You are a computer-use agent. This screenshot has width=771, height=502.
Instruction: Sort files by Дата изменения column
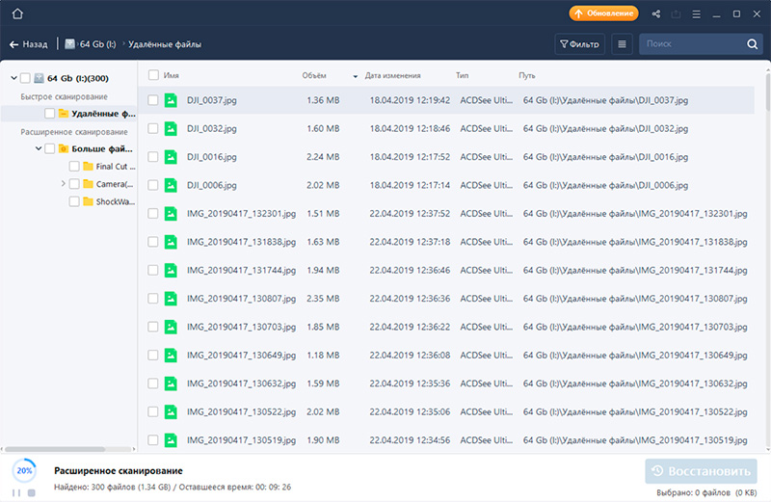pos(392,74)
